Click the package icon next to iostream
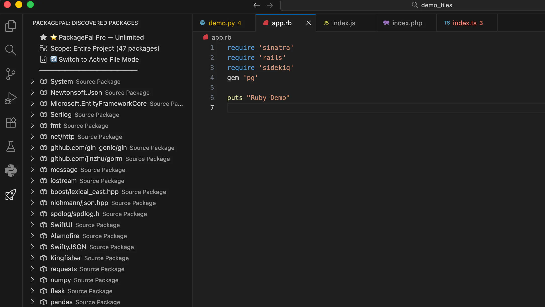The width and height of the screenshot is (545, 307). [44, 181]
